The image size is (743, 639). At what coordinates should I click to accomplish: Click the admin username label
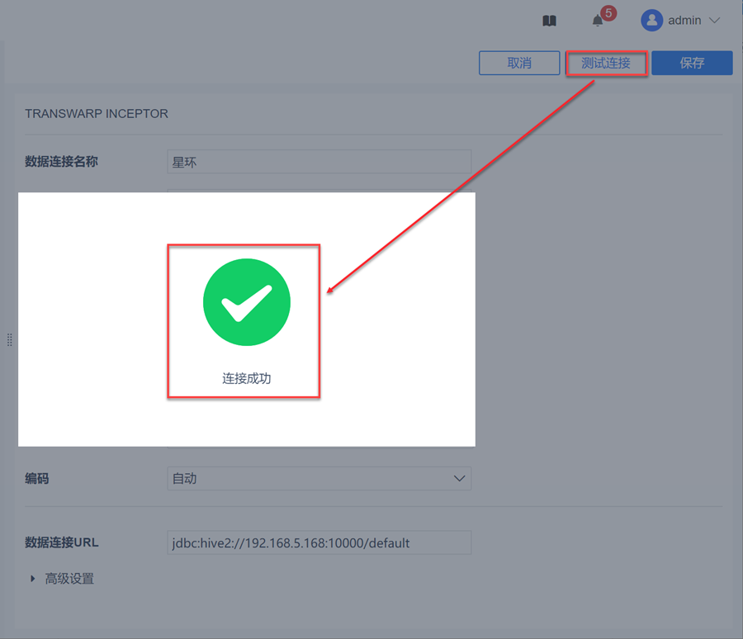[x=684, y=21]
